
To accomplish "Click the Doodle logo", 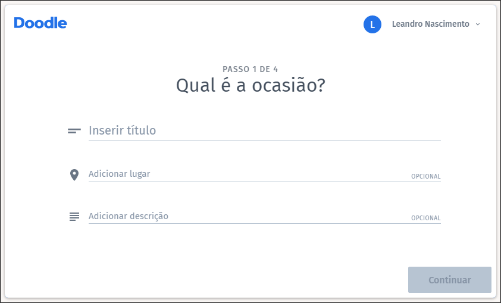I will click(40, 23).
